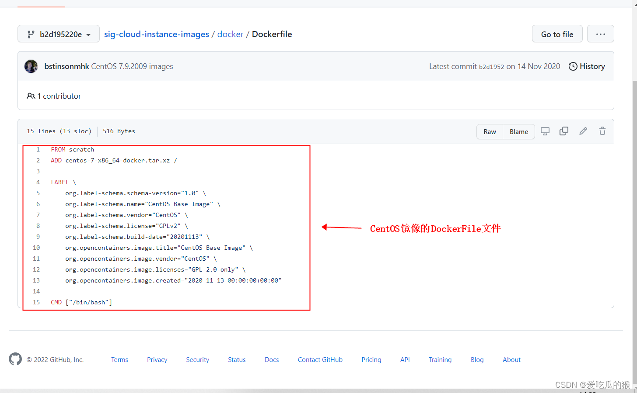Click the History clock icon

[573, 66]
